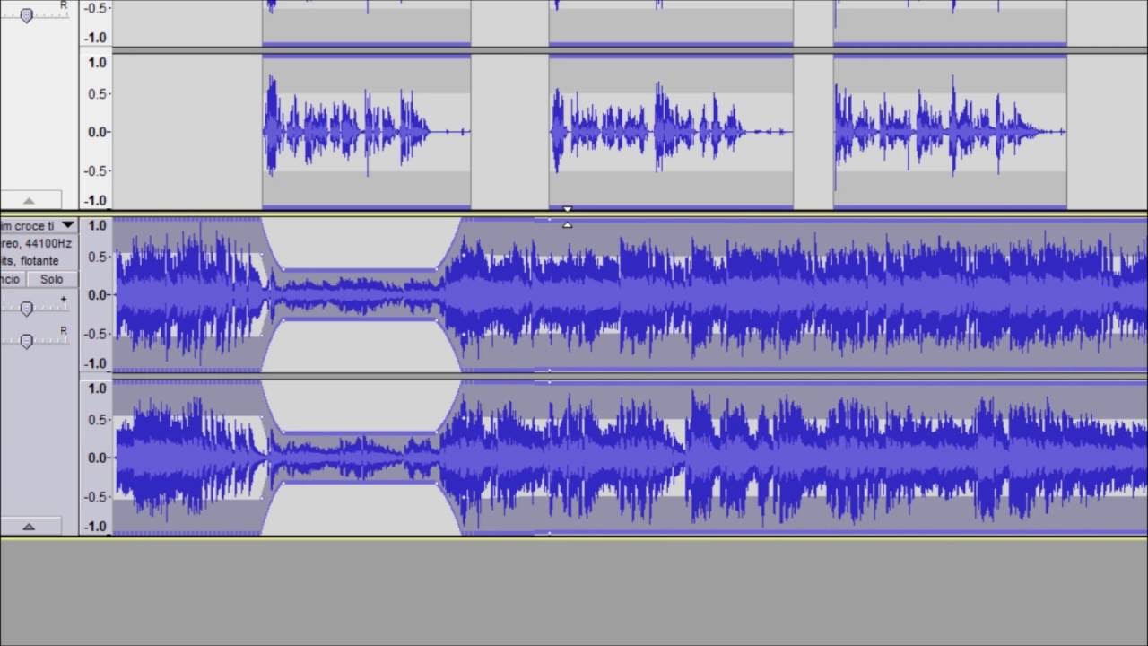The width and height of the screenshot is (1148, 646).
Task: Click the Solo button on the music track
Action: coord(51,279)
